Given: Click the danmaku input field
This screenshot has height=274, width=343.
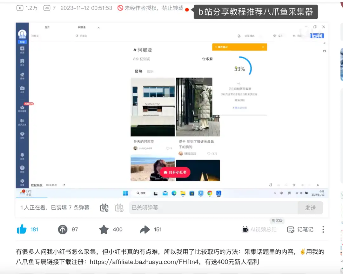Looking at the screenshot, I should [x=213, y=208].
